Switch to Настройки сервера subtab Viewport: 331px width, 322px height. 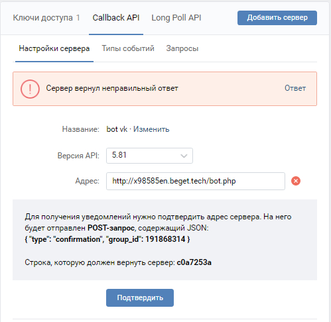tap(54, 48)
